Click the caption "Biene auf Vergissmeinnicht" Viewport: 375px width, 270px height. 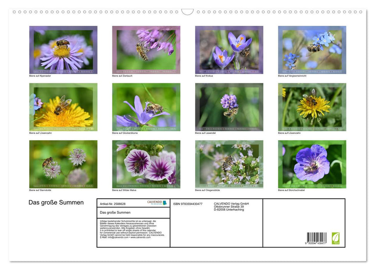point(292,76)
